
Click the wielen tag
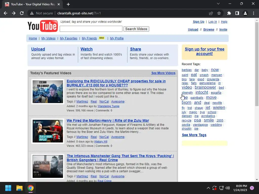coord(219,108)
